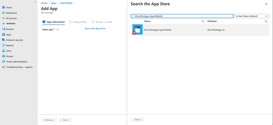This screenshot has height=125, width=273.
Task: Switch to the Review + create tab
Action: click(x=102, y=22)
